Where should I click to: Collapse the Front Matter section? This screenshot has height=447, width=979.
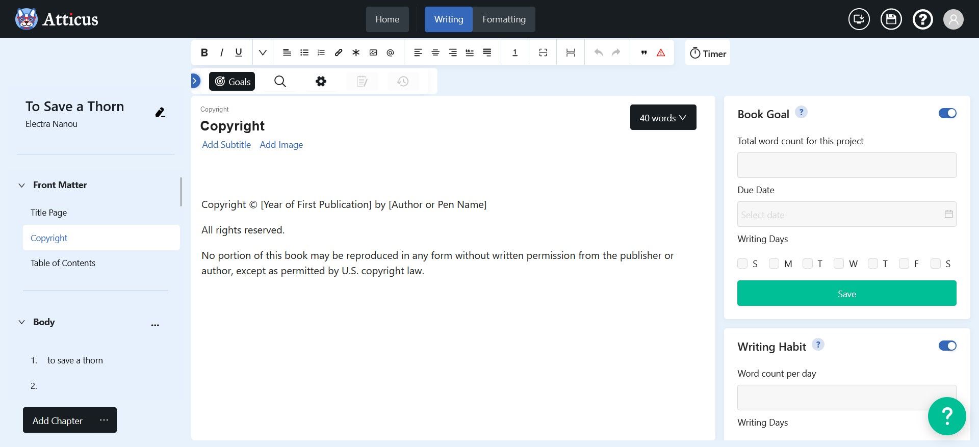pyautogui.click(x=22, y=185)
